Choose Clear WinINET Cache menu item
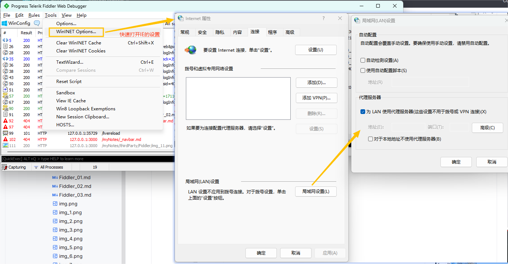Image resolution: width=508 pixels, height=264 pixels. point(79,43)
